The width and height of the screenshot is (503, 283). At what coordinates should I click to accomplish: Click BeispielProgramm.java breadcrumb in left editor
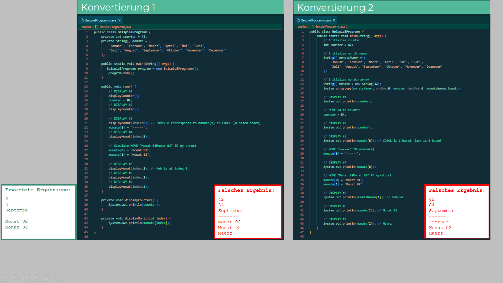(x=115, y=27)
